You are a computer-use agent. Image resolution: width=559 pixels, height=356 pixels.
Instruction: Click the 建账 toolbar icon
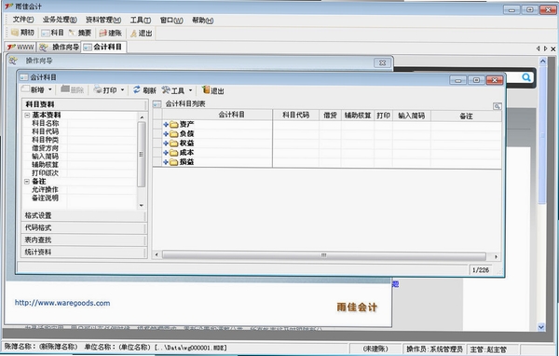[x=102, y=34]
